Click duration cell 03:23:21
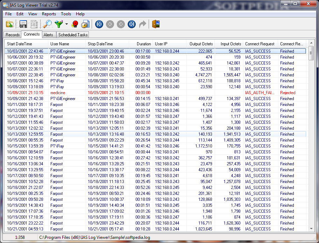Viewport: 319px width, 243px height. (143, 75)
